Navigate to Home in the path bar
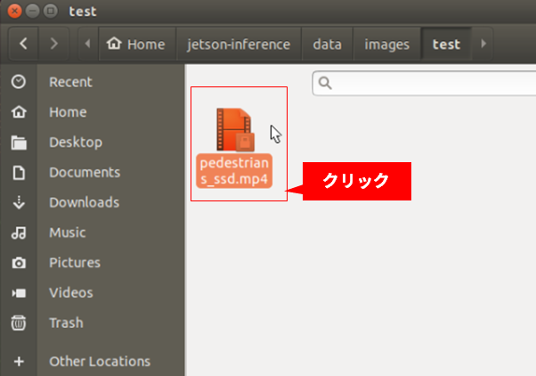 pyautogui.click(x=136, y=44)
